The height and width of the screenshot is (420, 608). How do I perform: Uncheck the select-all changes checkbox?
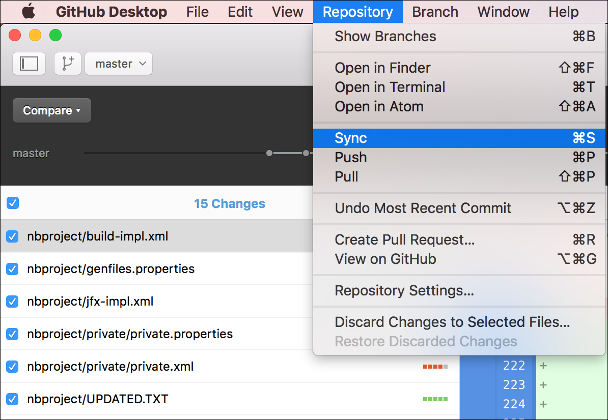pos(13,203)
